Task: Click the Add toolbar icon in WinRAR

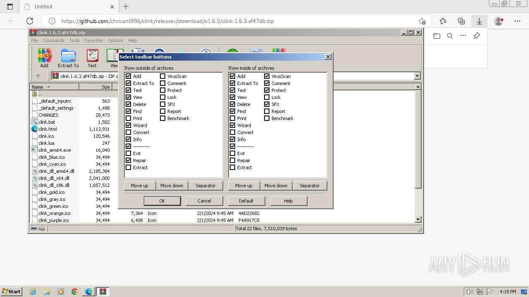Action: pyautogui.click(x=44, y=58)
